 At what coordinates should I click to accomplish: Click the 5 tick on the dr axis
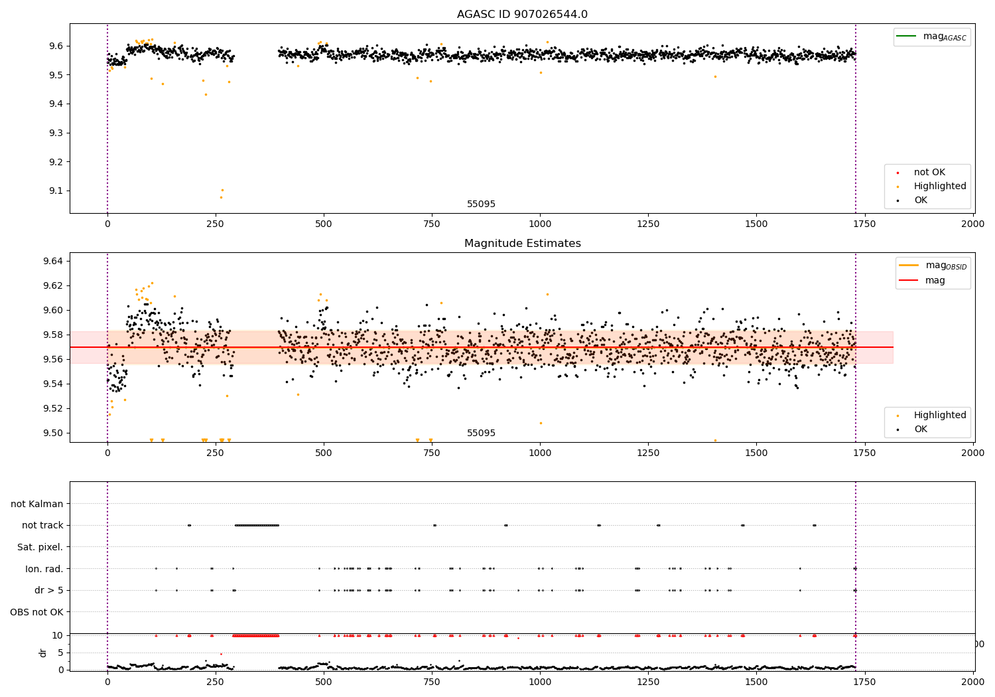click(x=61, y=653)
